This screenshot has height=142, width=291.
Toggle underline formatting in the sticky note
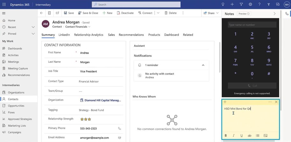(x=242, y=136)
